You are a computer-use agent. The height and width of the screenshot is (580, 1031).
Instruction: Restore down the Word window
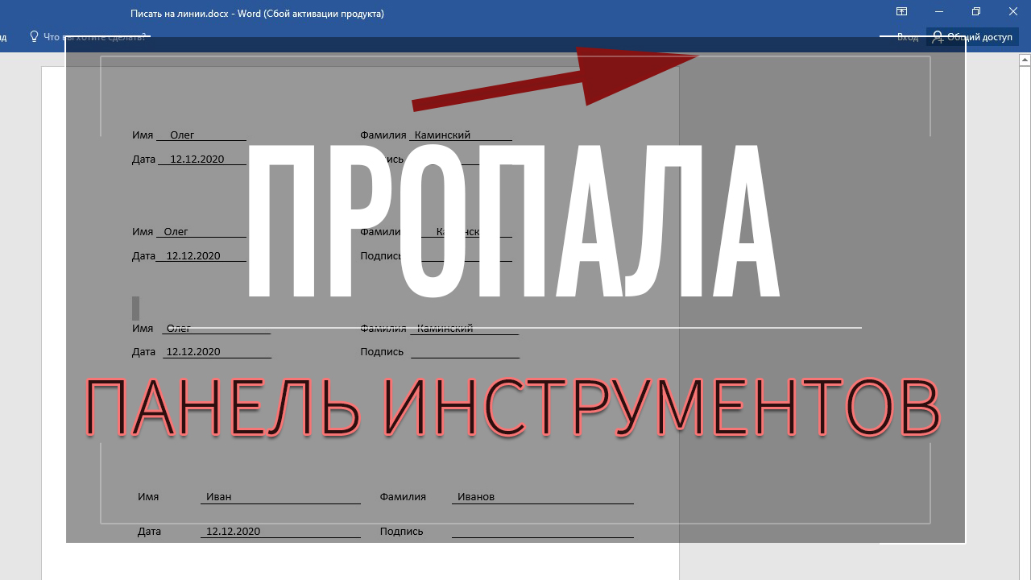click(976, 12)
